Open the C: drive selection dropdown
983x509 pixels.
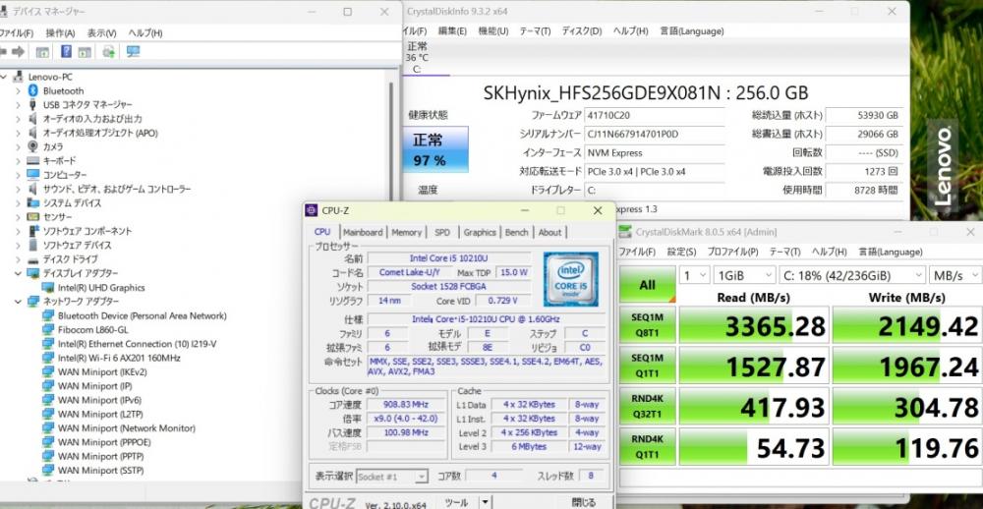[x=852, y=275]
